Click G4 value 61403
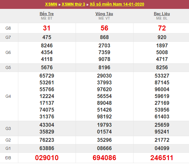 click(162, 117)
